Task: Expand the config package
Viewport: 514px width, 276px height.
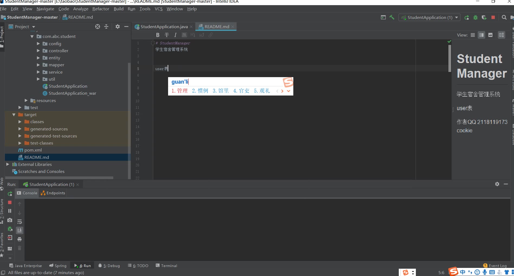Action: 38,44
